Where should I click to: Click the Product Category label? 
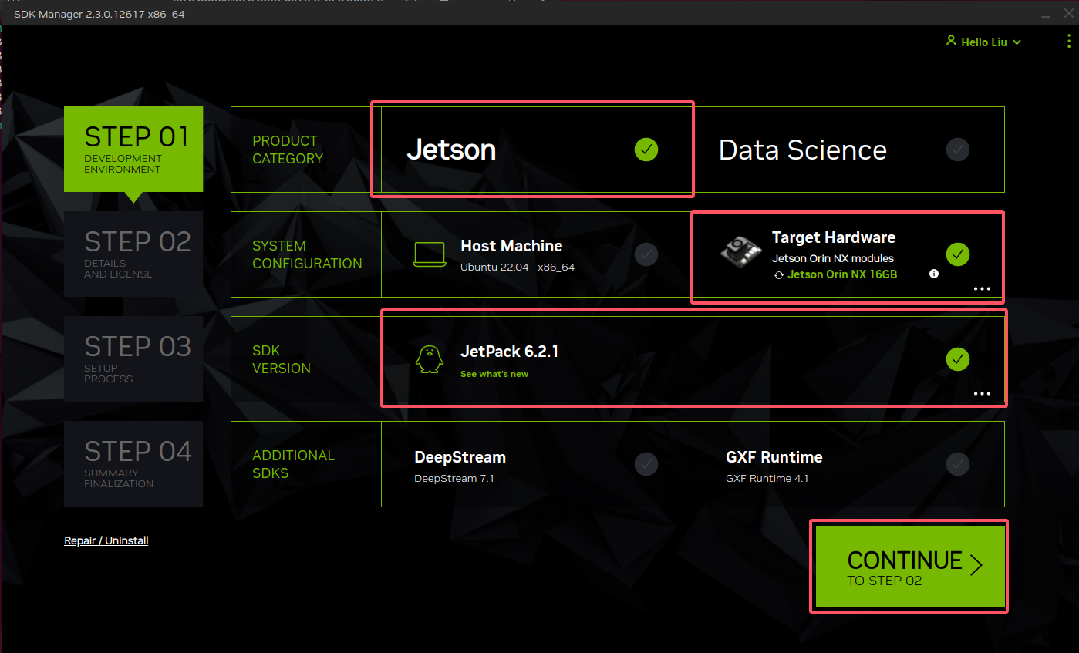(x=288, y=150)
